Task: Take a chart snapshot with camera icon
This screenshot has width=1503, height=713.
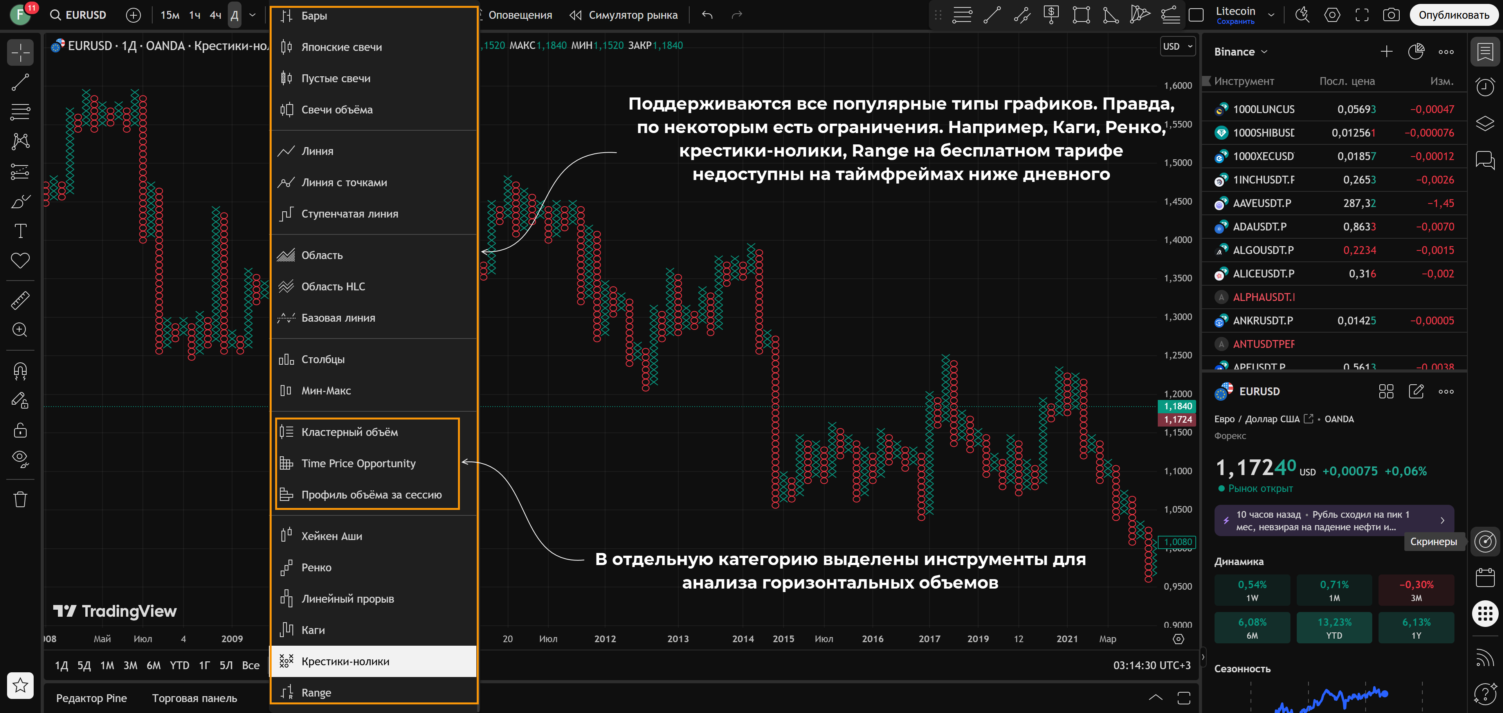Action: coord(1391,15)
